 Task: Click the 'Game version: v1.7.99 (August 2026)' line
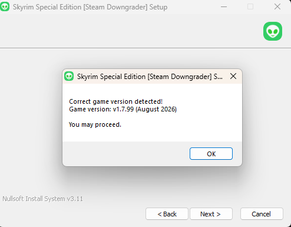click(x=123, y=109)
